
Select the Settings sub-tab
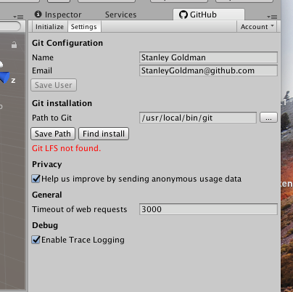(x=84, y=27)
